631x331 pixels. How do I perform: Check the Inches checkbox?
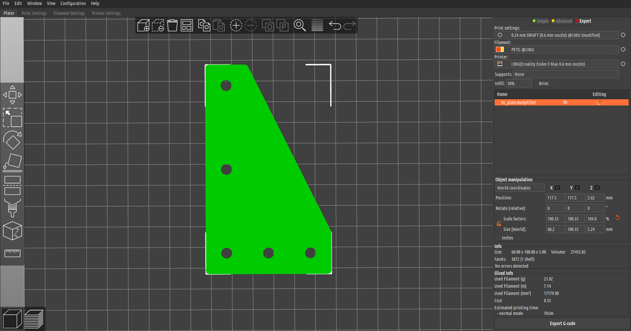click(498, 237)
